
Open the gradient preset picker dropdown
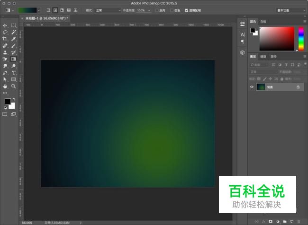point(38,10)
